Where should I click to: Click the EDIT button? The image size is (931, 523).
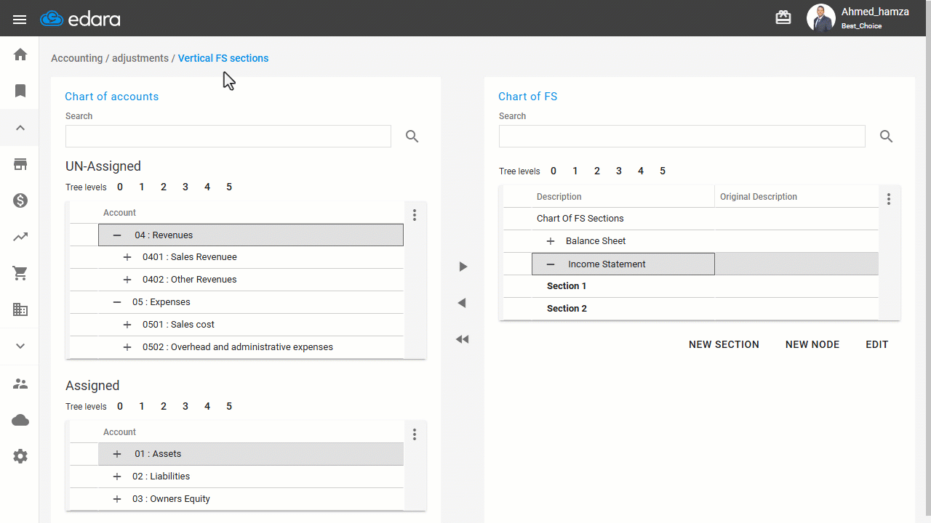(877, 345)
